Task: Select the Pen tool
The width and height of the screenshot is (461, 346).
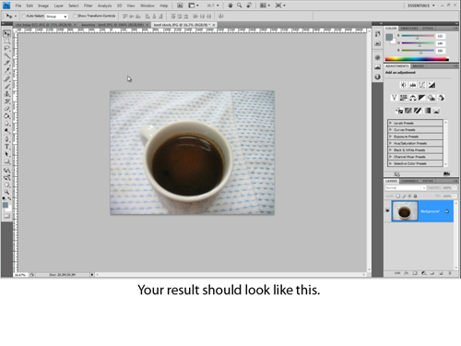Action: pyautogui.click(x=6, y=139)
